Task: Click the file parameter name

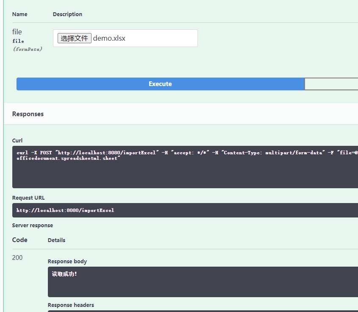Action: (x=17, y=32)
